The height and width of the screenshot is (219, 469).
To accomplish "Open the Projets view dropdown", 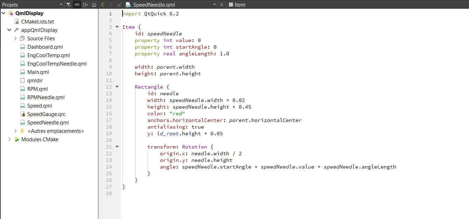I will (61, 5).
